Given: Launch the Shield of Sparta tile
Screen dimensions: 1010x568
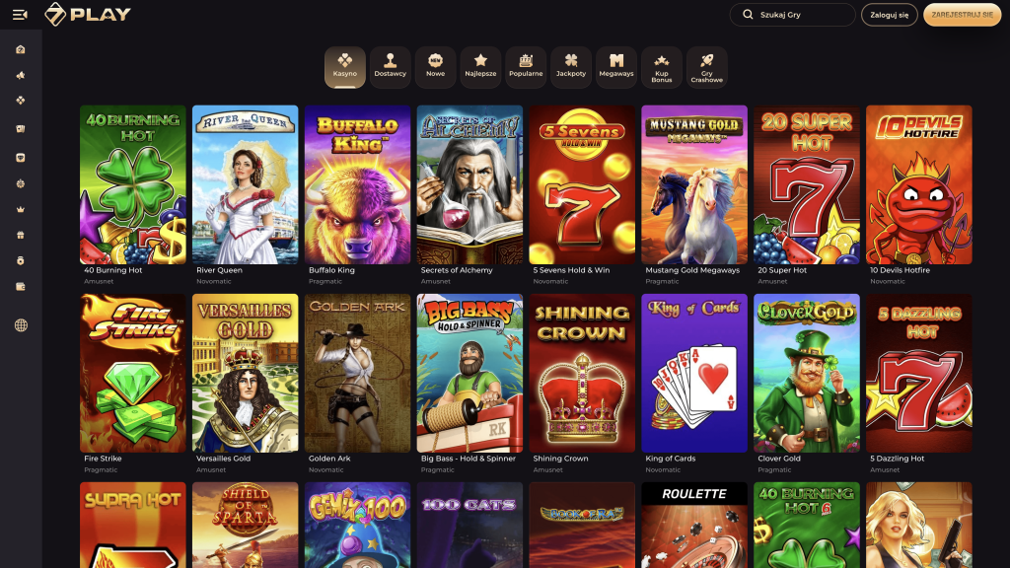Looking at the screenshot, I should pos(245,525).
